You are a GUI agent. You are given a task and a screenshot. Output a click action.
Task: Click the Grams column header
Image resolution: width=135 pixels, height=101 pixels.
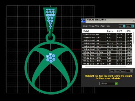(x=110, y=31)
